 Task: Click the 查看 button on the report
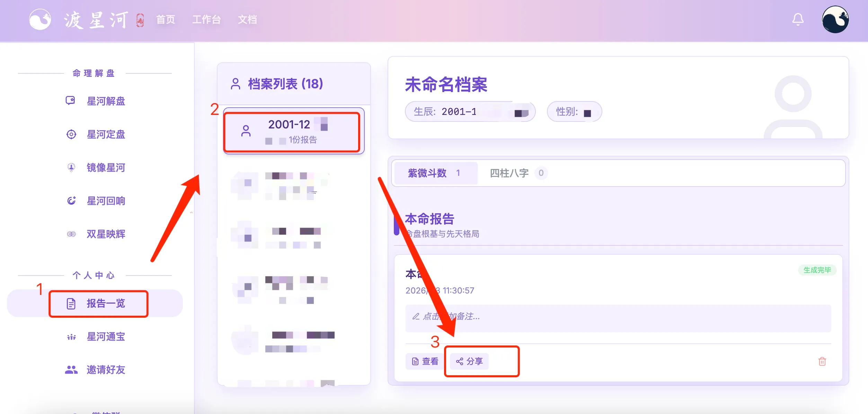pos(424,361)
